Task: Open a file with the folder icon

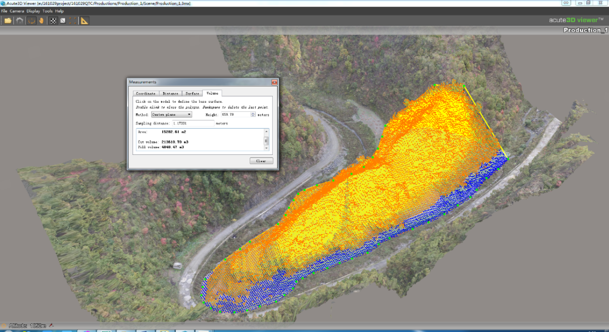Action: tap(8, 21)
